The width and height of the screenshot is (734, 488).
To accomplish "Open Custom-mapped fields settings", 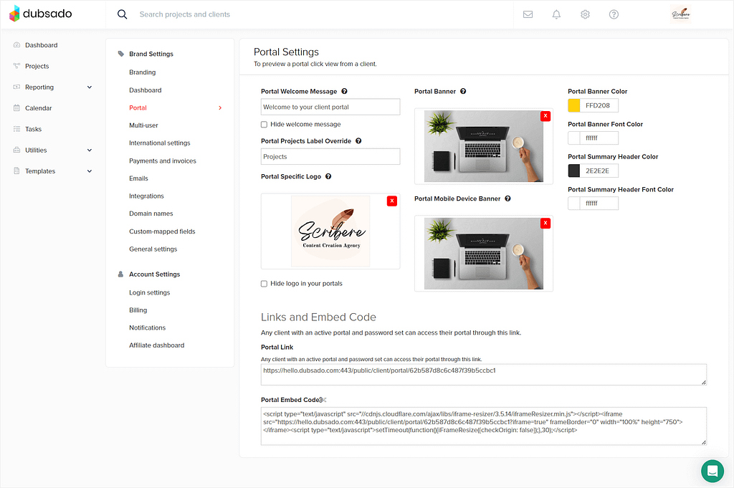I will click(162, 231).
